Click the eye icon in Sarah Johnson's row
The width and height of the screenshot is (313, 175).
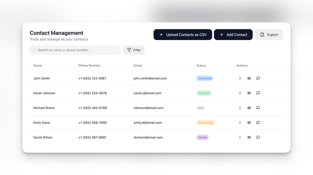249,93
